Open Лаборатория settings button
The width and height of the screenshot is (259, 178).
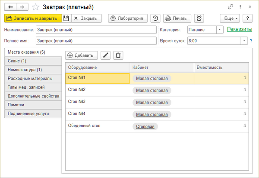(128, 18)
